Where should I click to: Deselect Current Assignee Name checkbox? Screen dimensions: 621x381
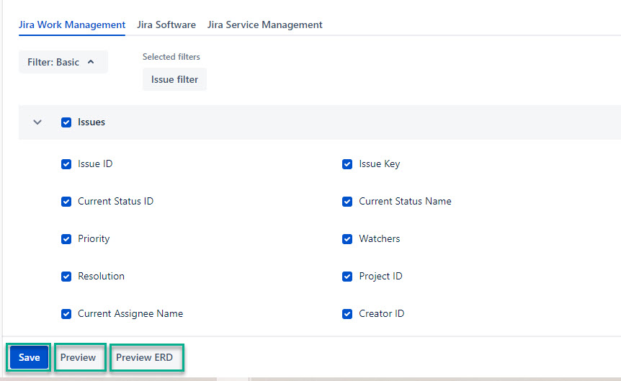(x=66, y=314)
